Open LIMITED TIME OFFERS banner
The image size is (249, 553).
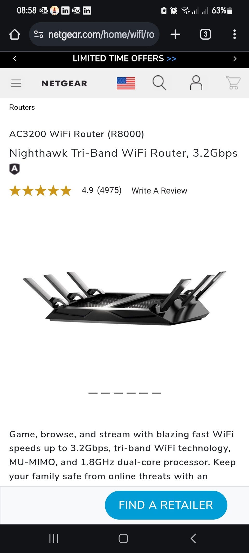[125, 59]
